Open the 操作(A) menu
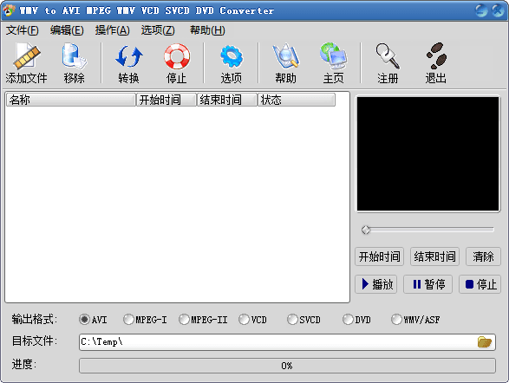The image size is (509, 383). (x=113, y=30)
